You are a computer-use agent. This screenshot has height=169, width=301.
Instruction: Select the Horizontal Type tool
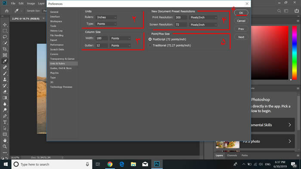click(x=5, y=122)
